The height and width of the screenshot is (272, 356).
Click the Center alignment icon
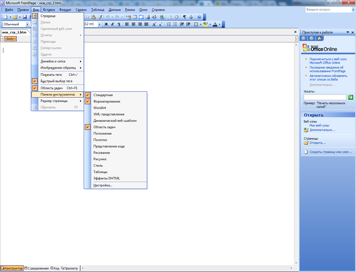(x=133, y=24)
